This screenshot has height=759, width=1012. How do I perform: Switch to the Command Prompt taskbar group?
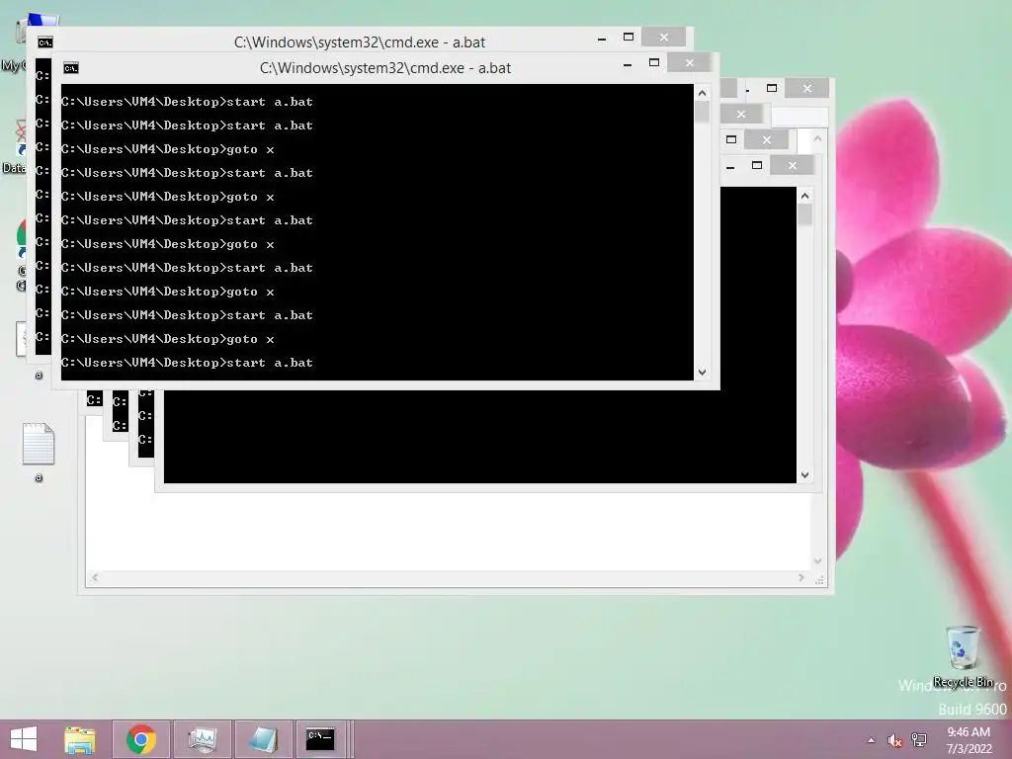(x=321, y=739)
